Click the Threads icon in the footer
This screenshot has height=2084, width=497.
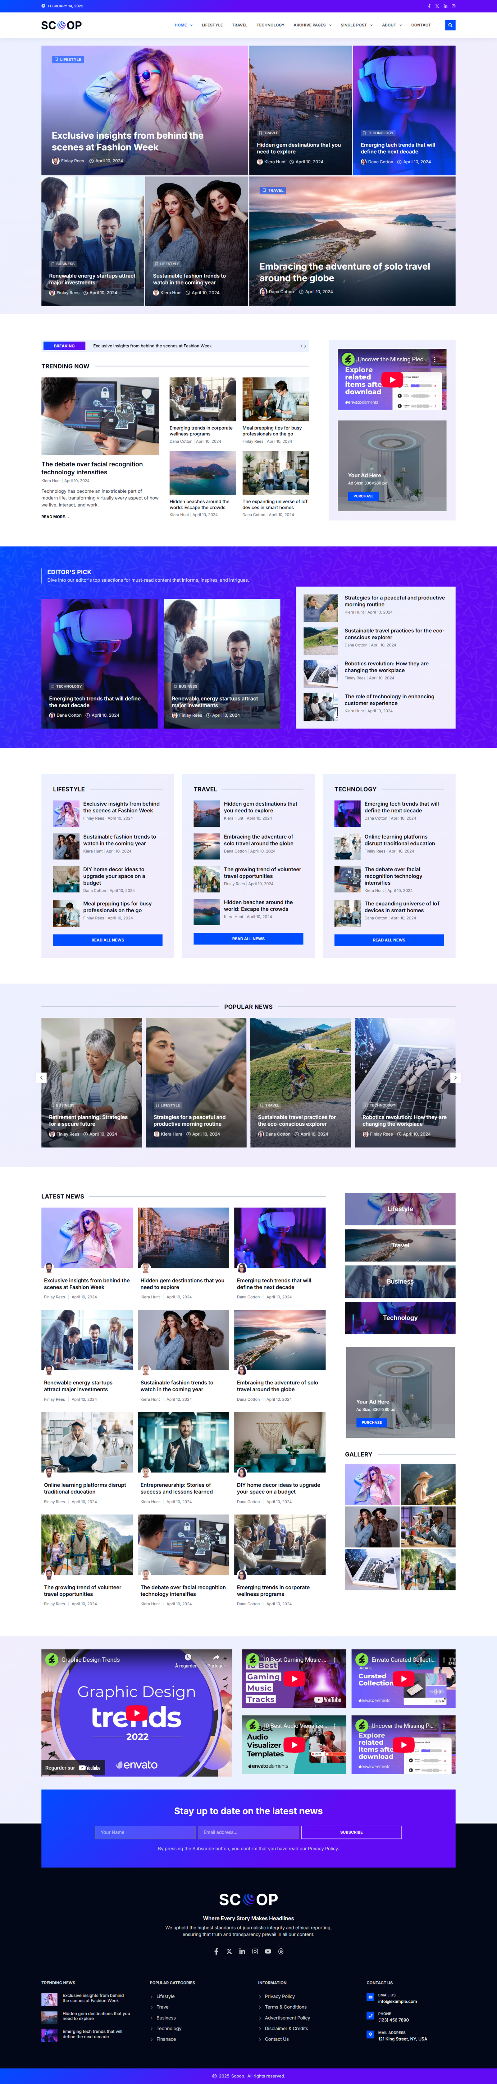pos(280,1951)
